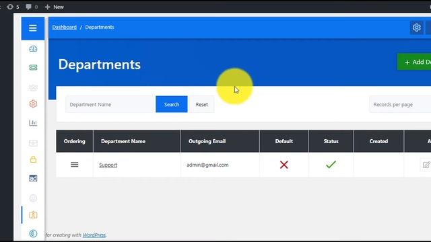Open the dashboard gauge icon in sidebar
This screenshot has width=431, height=242.
pos(33,49)
